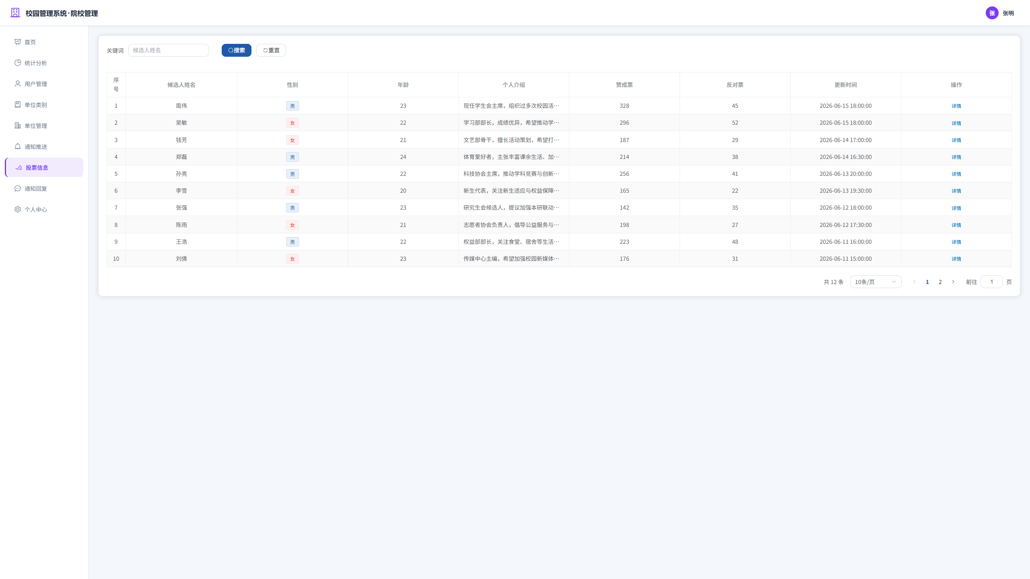Click the previous page arrow
The height and width of the screenshot is (579, 1030).
click(x=915, y=282)
